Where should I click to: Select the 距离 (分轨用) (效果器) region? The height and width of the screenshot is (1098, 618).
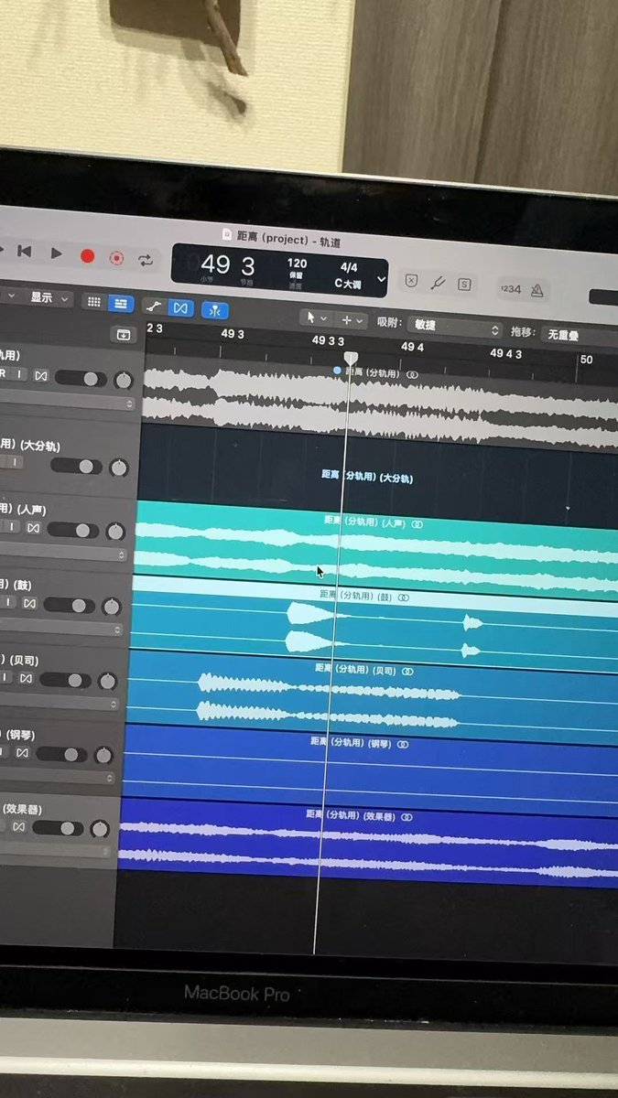(366, 842)
